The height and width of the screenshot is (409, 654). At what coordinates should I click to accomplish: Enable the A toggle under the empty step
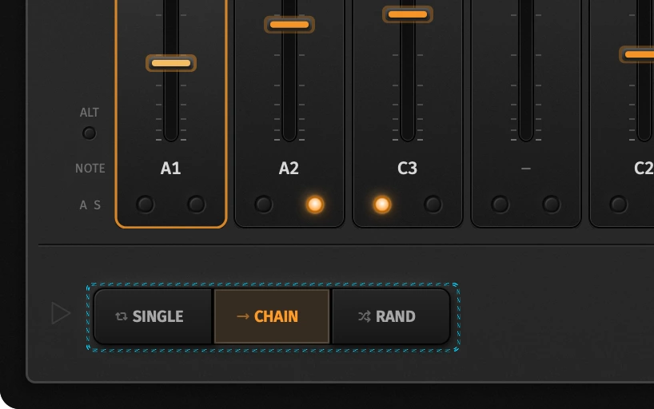pos(500,204)
